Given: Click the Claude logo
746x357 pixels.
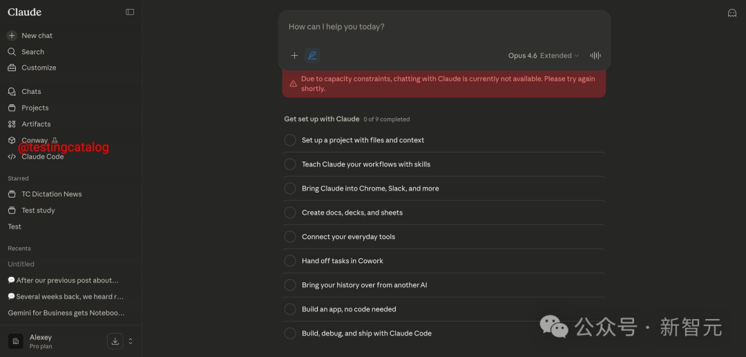Looking at the screenshot, I should [x=25, y=12].
